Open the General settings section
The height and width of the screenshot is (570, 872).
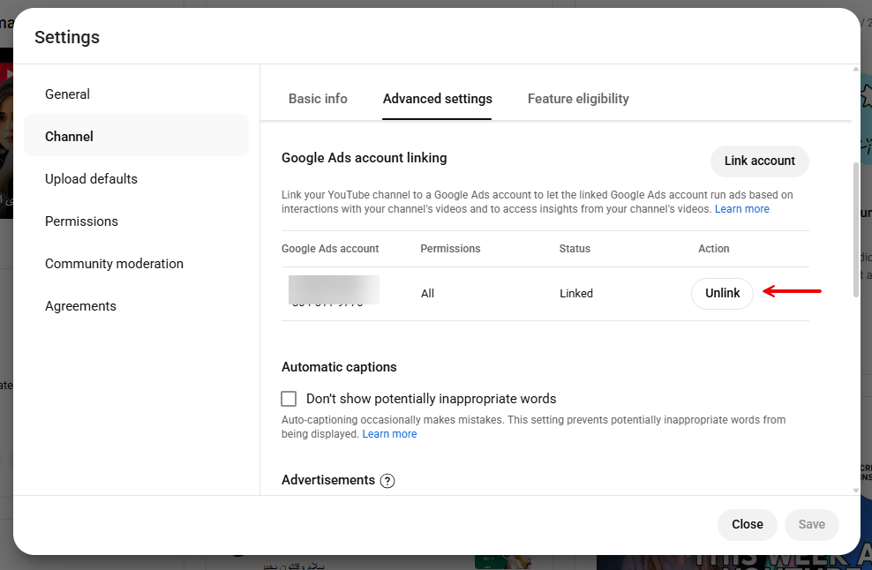click(68, 94)
